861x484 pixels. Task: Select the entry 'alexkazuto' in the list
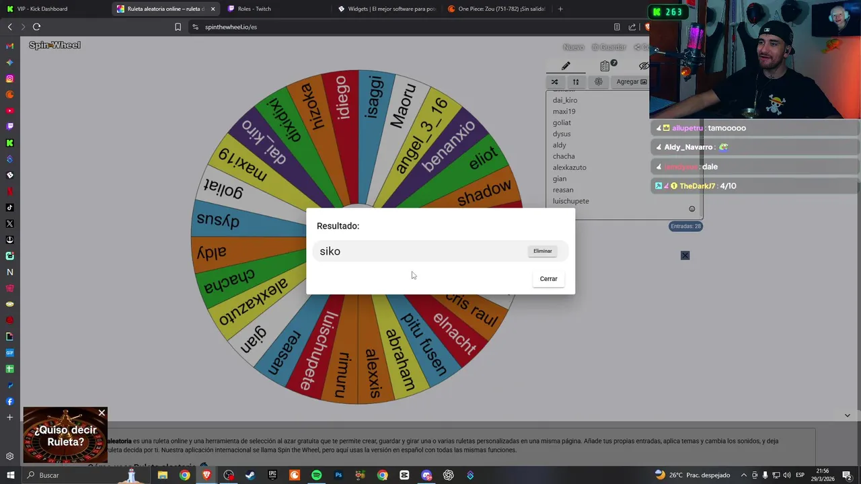coord(569,167)
